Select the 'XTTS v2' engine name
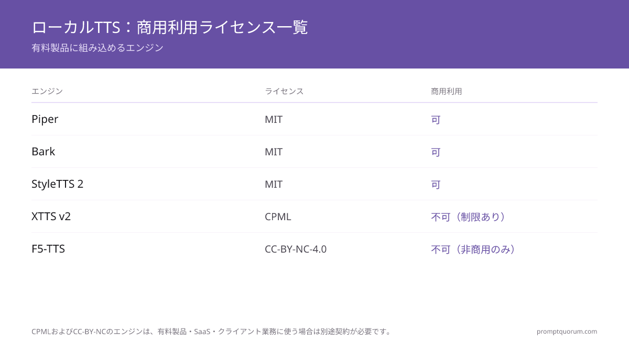This screenshot has width=629, height=353. tap(51, 217)
